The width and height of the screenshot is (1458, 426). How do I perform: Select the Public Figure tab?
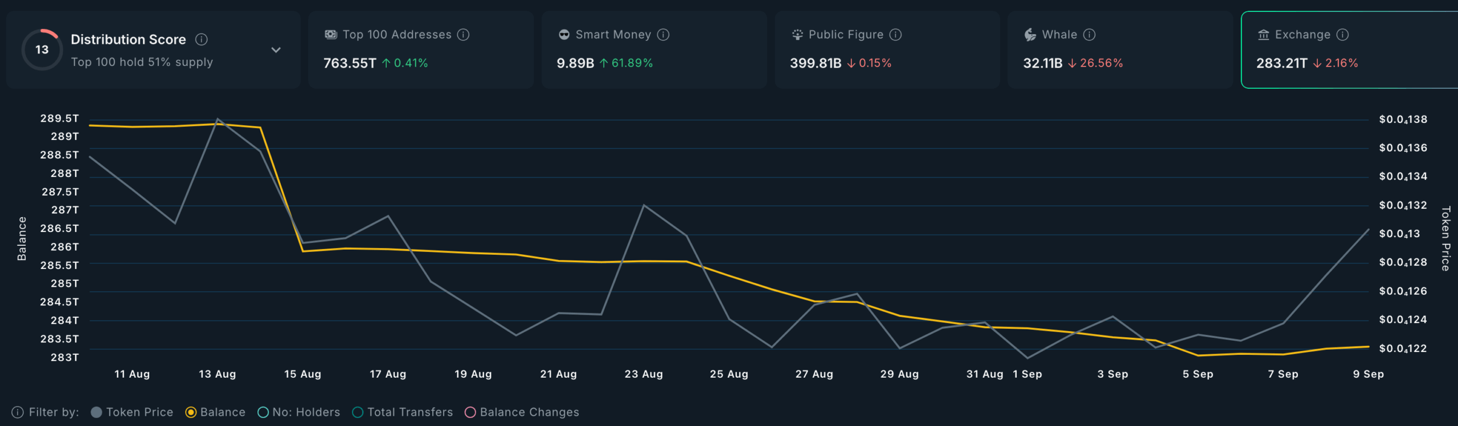pos(887,49)
